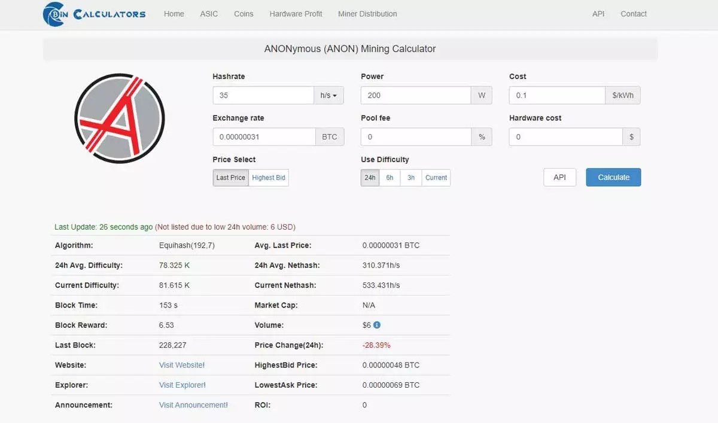Click the 228,227 last block value

pyautogui.click(x=173, y=345)
